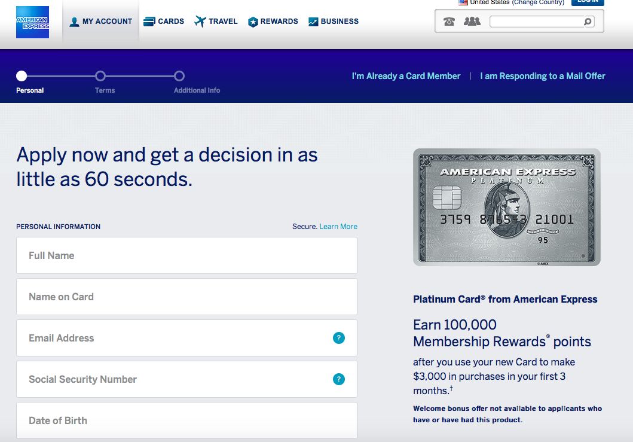Click the American Express logo
The height and width of the screenshot is (442, 633).
coord(33,22)
